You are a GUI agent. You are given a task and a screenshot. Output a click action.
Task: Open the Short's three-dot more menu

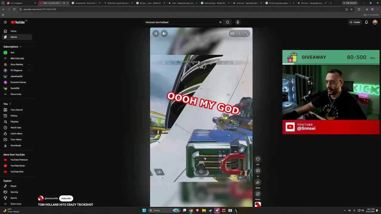coord(239,34)
